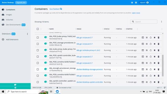
Task: Open the Learn more link
Action: coord(136,13)
